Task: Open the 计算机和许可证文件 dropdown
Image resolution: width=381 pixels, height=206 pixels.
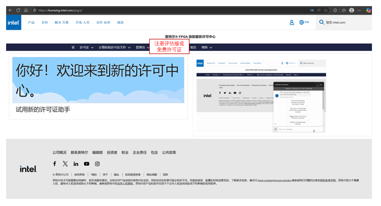Action: tap(113, 47)
